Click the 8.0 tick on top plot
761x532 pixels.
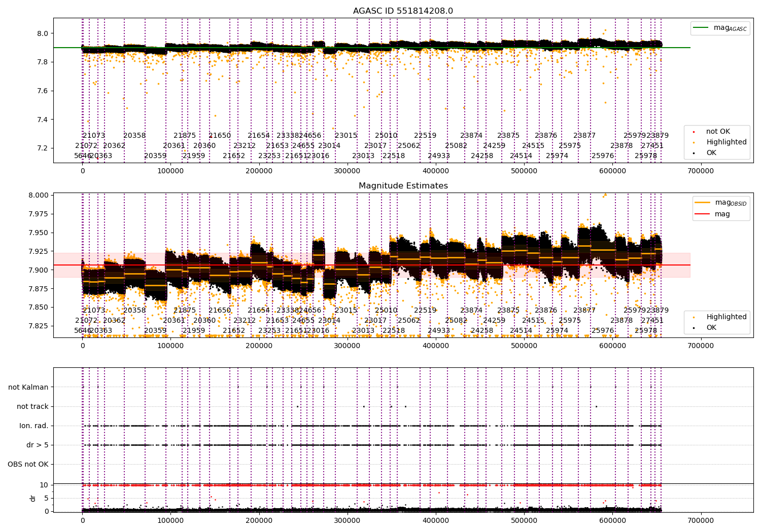tap(43, 33)
